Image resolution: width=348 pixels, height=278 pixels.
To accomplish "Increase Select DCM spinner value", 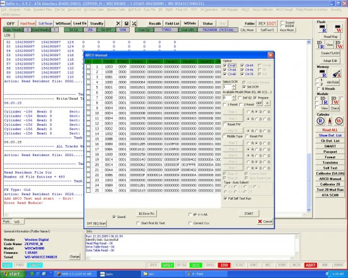I will [x=233, y=85].
